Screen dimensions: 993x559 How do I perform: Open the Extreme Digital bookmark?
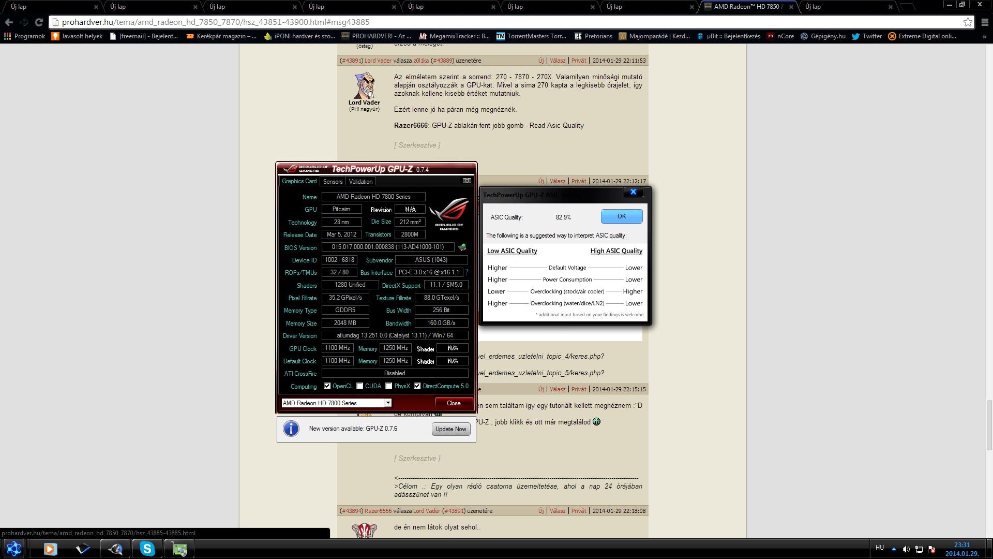click(922, 36)
